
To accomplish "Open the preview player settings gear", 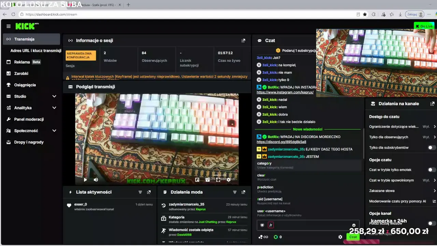I will pyautogui.click(x=229, y=180).
